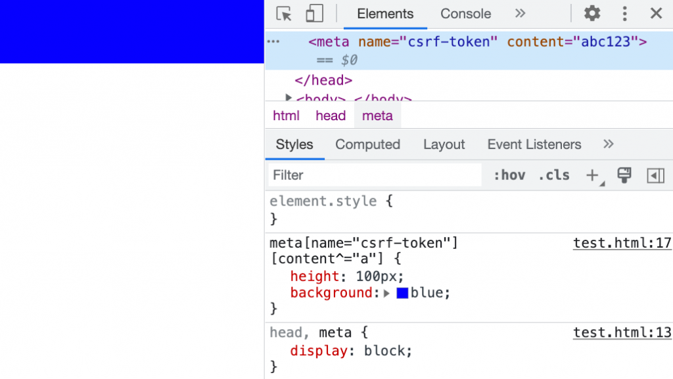Open the test.html:17 source link
Screen dimensions: 673x379
click(x=622, y=243)
